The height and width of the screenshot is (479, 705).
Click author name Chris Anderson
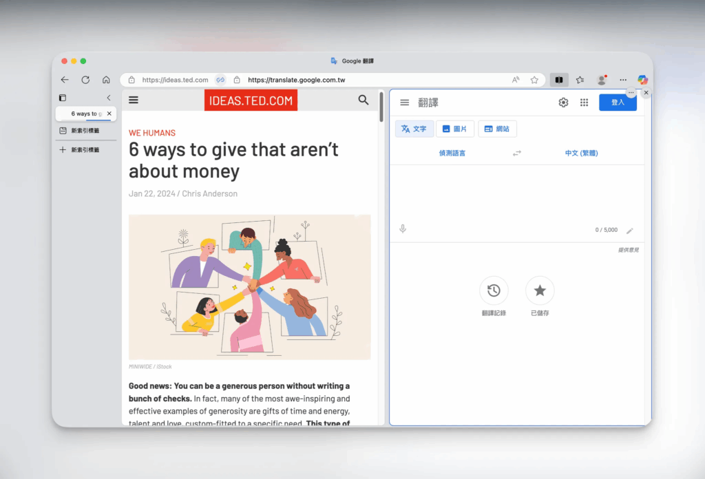tap(209, 193)
